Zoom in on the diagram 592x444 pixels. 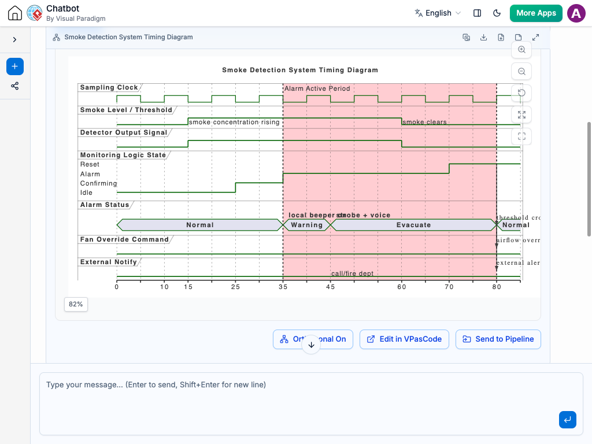521,50
